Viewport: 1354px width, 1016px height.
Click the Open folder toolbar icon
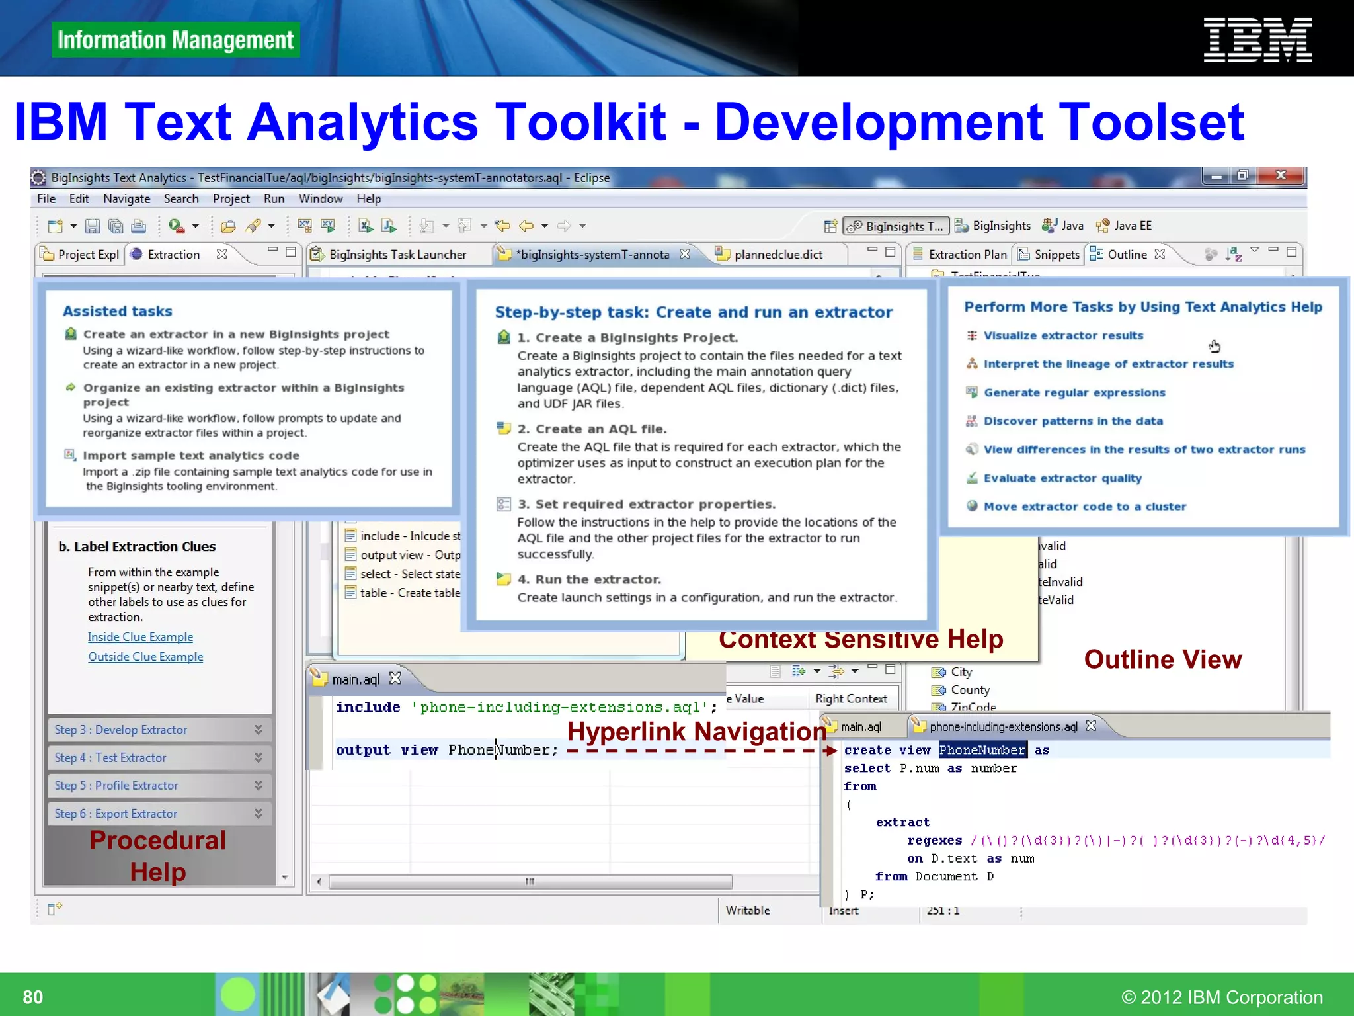point(228,226)
